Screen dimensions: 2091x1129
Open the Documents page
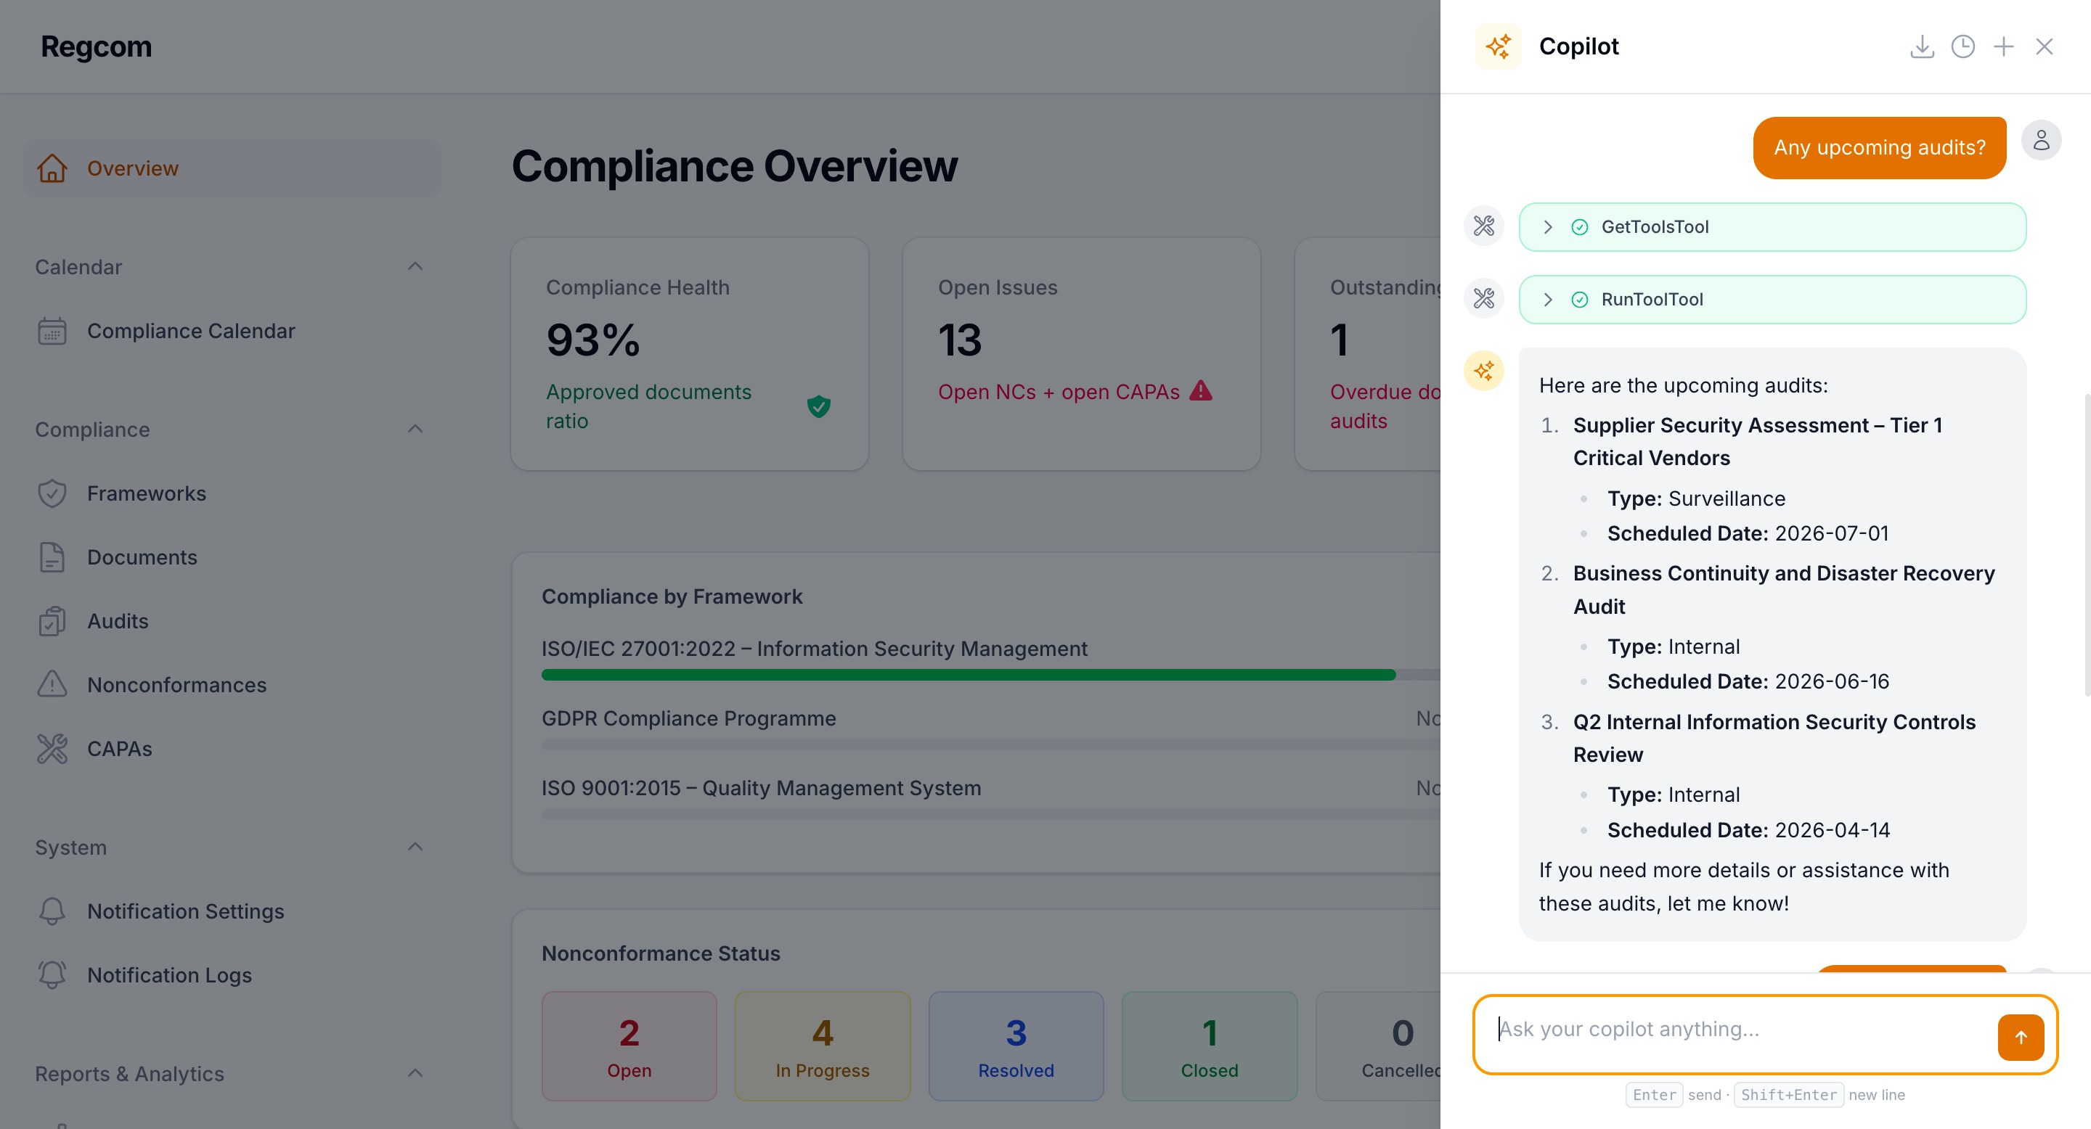tap(232, 557)
